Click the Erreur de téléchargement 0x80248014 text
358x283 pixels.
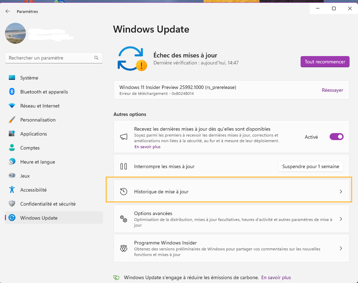click(x=156, y=94)
